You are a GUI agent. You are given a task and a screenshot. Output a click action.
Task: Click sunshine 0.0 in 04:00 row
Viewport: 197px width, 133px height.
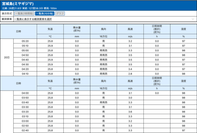click(x=157, y=93)
